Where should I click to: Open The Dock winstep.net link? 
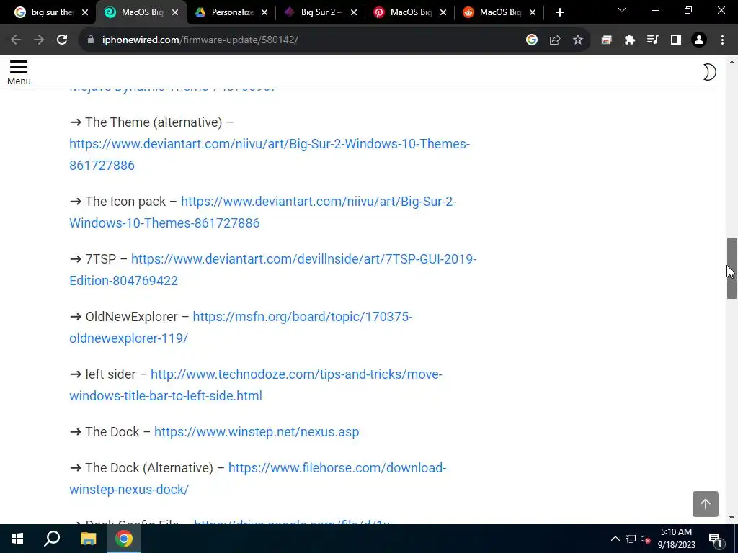(257, 432)
